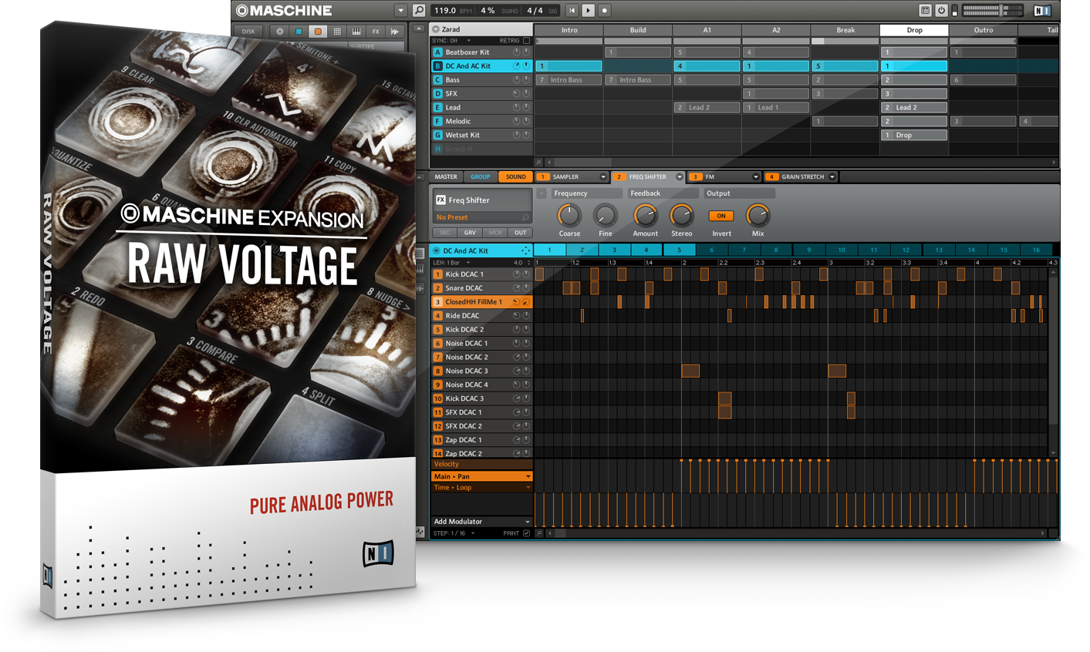Disable the Invert switch in Output section
The image size is (1090, 652).
720,216
